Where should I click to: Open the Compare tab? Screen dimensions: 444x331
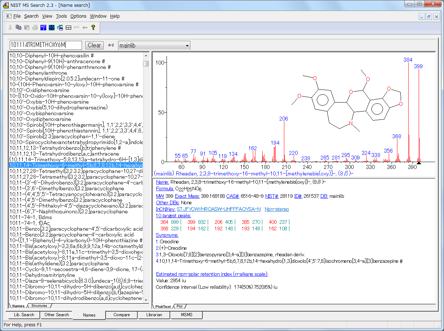(x=122, y=315)
